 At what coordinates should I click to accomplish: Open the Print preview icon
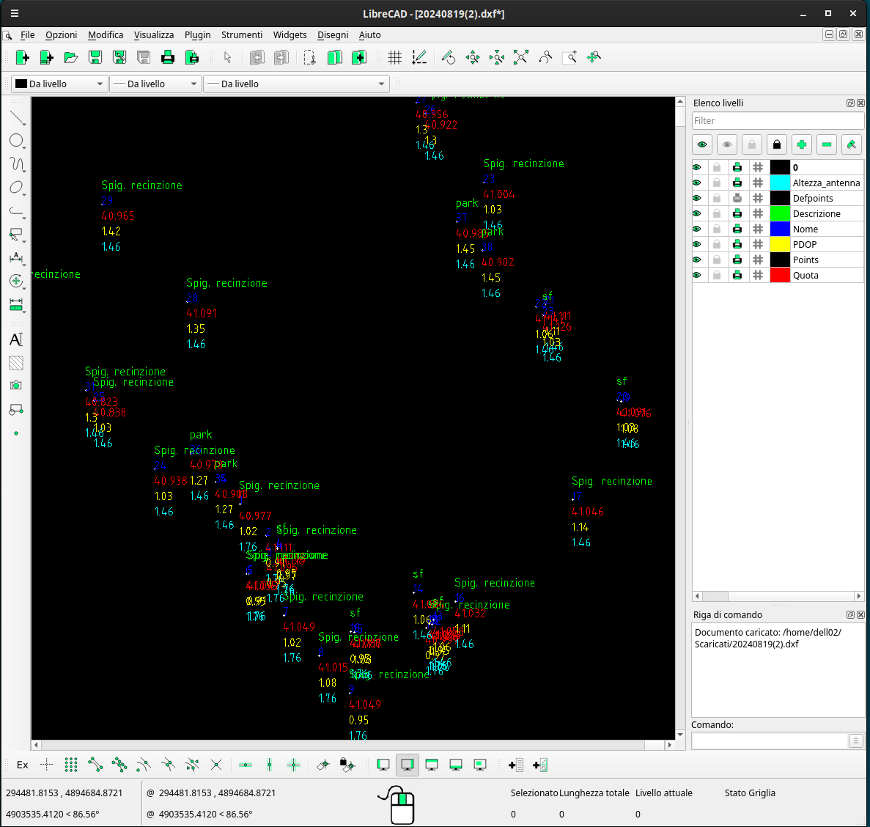click(x=192, y=57)
